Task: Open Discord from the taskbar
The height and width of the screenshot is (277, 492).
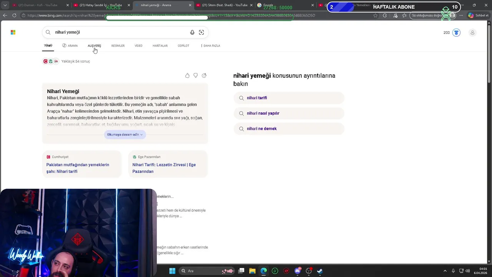Action: (298, 271)
